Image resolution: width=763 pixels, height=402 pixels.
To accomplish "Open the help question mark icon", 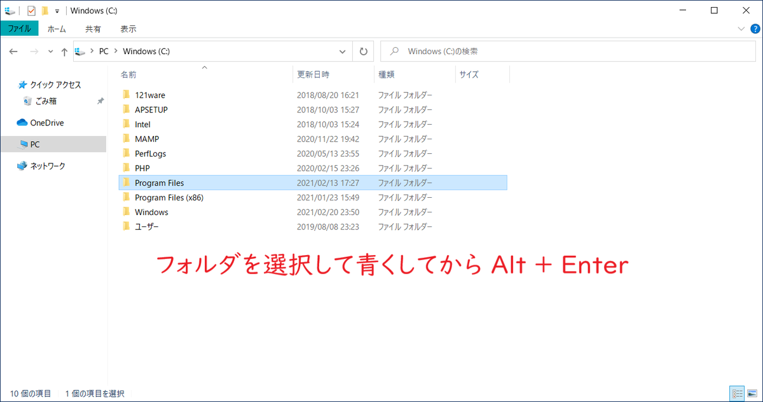I will point(755,29).
